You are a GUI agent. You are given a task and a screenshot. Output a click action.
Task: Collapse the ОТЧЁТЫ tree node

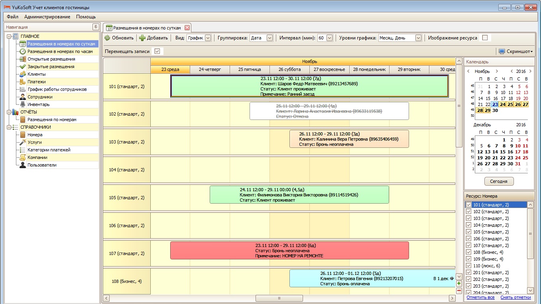click(x=9, y=112)
